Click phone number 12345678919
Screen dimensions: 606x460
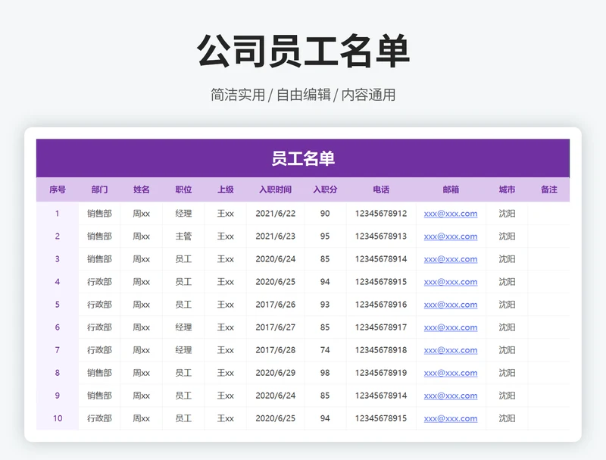point(381,373)
